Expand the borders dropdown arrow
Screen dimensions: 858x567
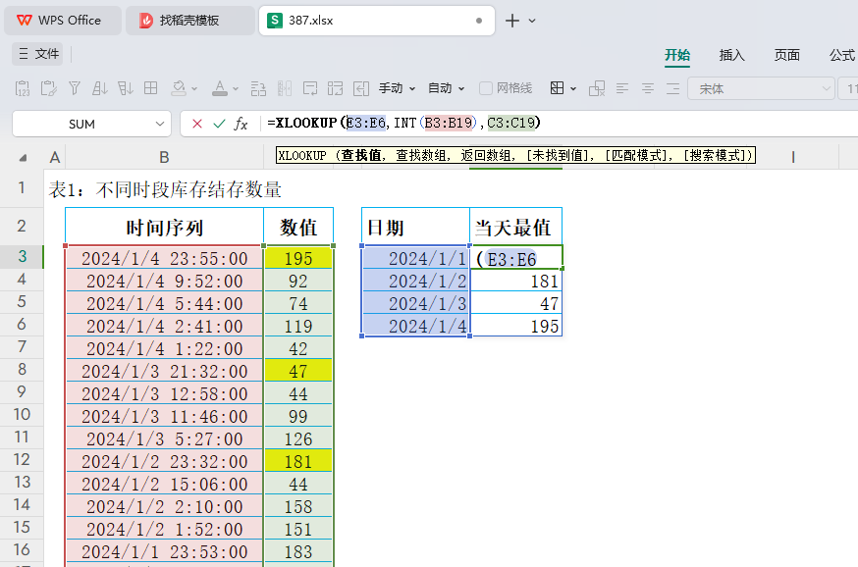pyautogui.click(x=573, y=88)
